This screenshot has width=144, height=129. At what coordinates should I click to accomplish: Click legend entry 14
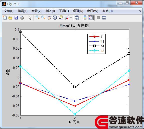tap(102, 46)
